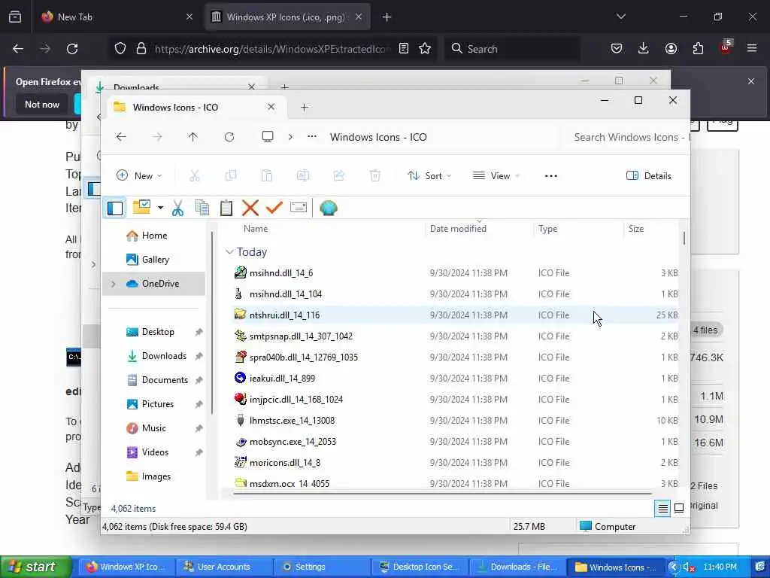The height and width of the screenshot is (578, 770).
Task: Switch to the New Tab tab in Firefox
Action: [x=118, y=17]
